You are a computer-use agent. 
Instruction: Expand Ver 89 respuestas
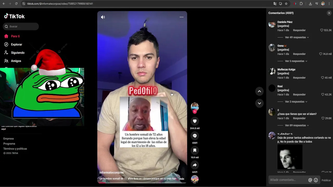[297, 125]
